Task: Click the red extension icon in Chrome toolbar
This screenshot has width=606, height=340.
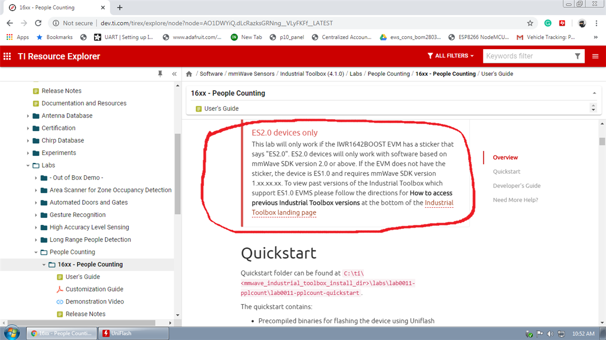Action: pyautogui.click(x=562, y=23)
